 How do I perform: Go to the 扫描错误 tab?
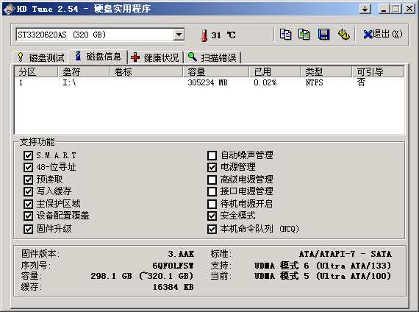[212, 57]
